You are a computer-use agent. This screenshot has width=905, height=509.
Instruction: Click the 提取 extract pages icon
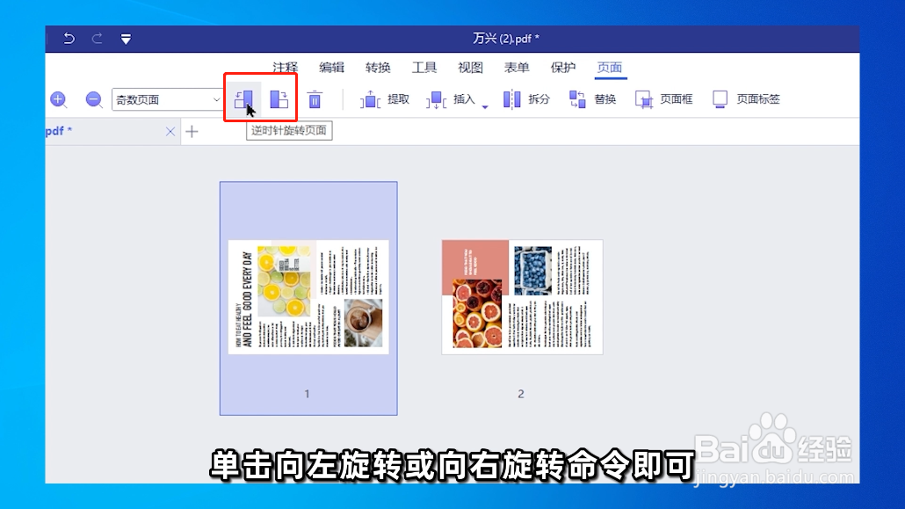tap(370, 99)
